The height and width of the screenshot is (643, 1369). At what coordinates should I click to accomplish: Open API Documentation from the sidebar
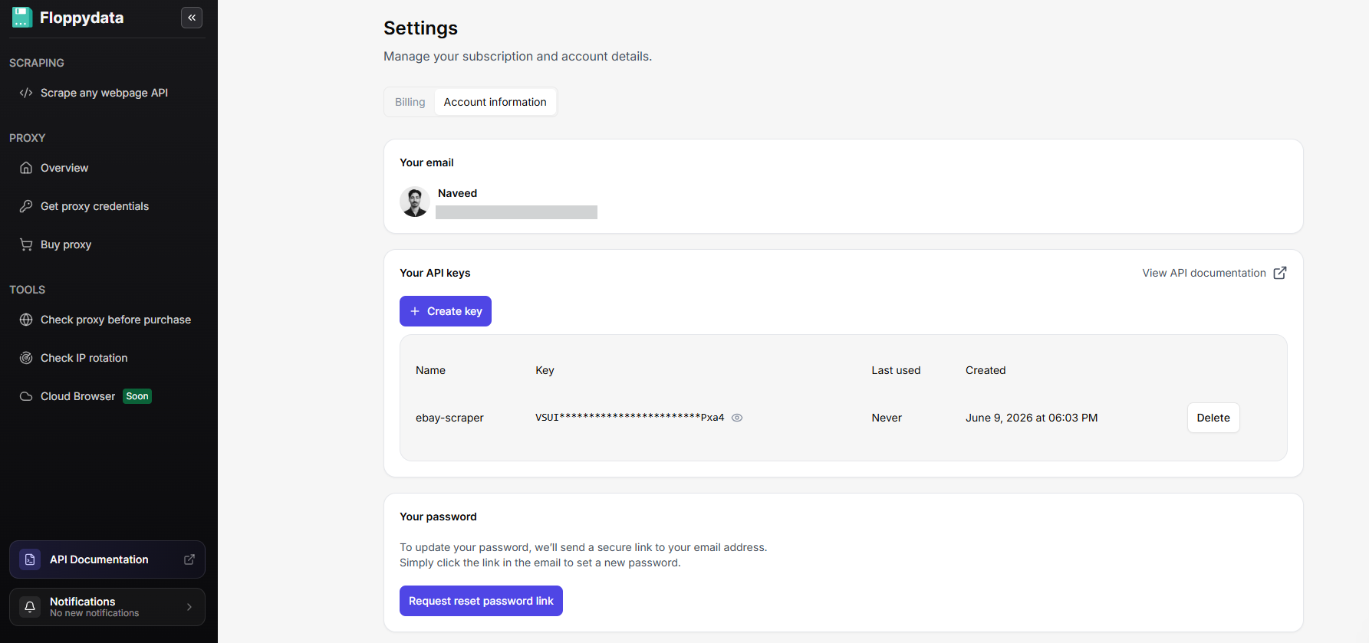click(99, 559)
